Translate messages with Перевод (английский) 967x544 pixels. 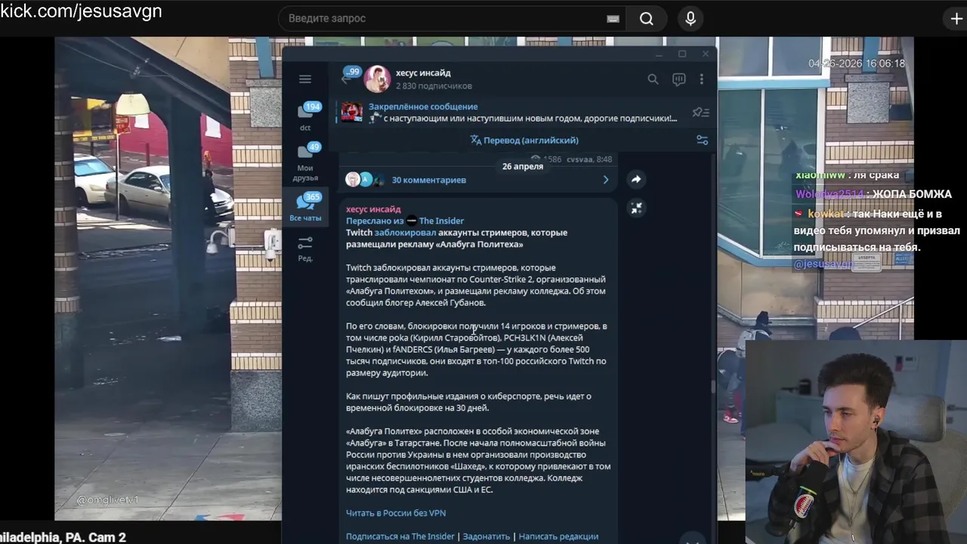(x=524, y=140)
